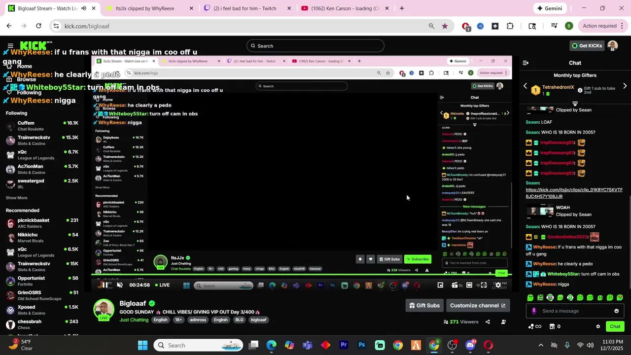Open Gemini in Chrome
Viewport: 631px width, 355px height.
550,8
